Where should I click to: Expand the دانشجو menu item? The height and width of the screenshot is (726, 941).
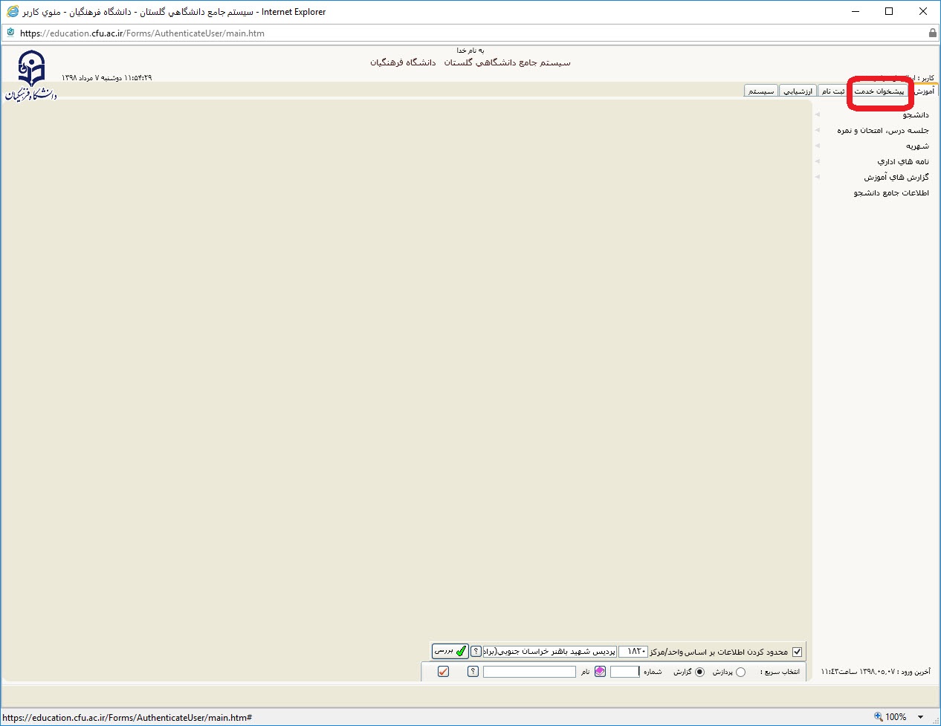(x=916, y=115)
